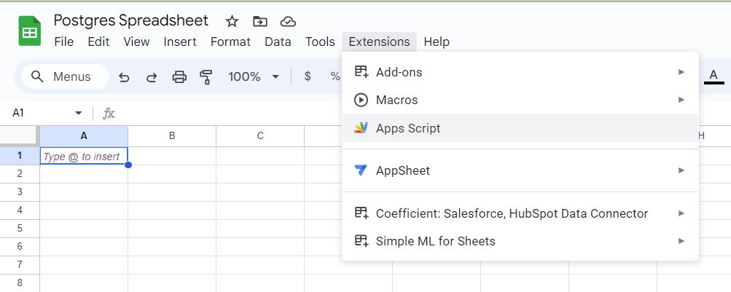The image size is (731, 292).
Task: Click the Google Sheets home icon
Action: coord(30,32)
